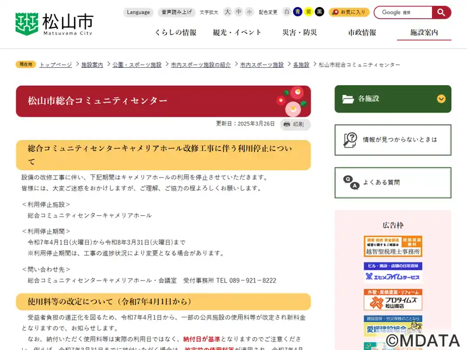Open 愛媛建設組合 ad banner
Viewport: 467px width, 350px height.
393,326
